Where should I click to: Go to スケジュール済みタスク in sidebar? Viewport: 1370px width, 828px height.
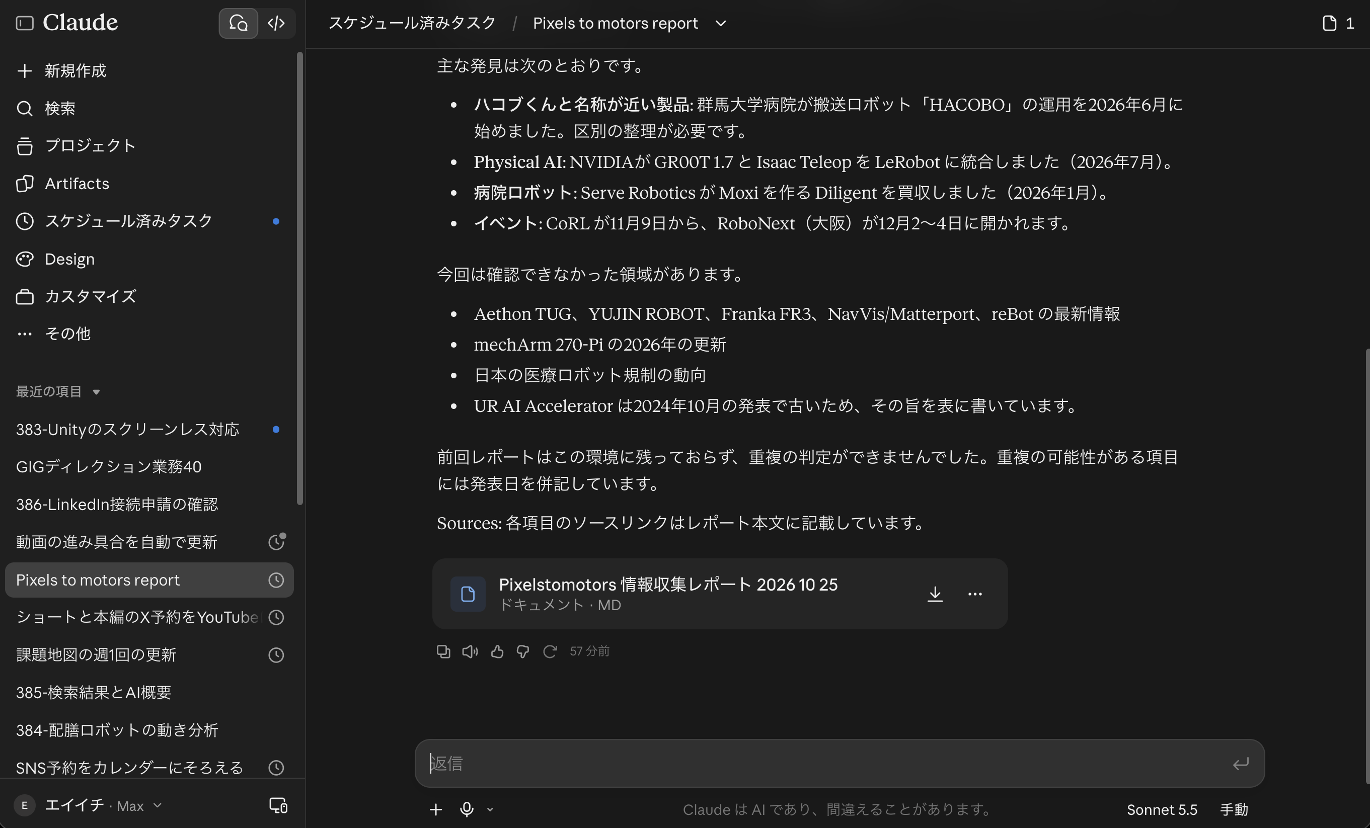pyautogui.click(x=149, y=221)
